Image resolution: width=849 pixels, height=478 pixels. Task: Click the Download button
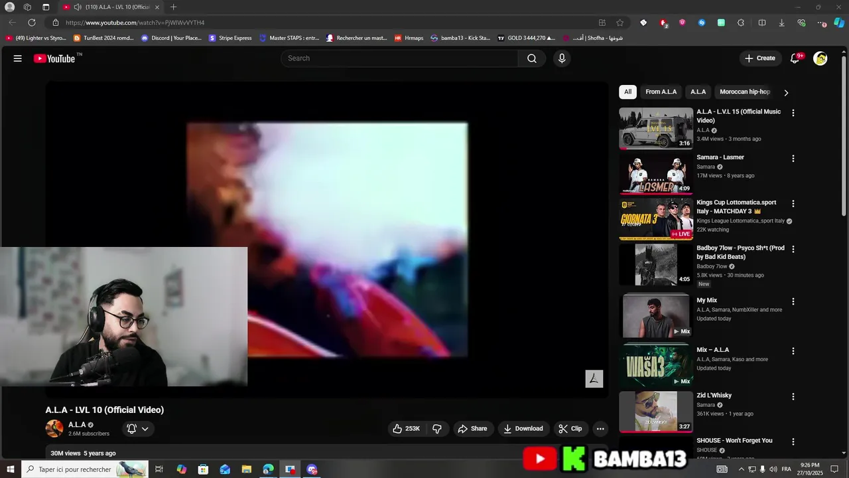pos(523,429)
